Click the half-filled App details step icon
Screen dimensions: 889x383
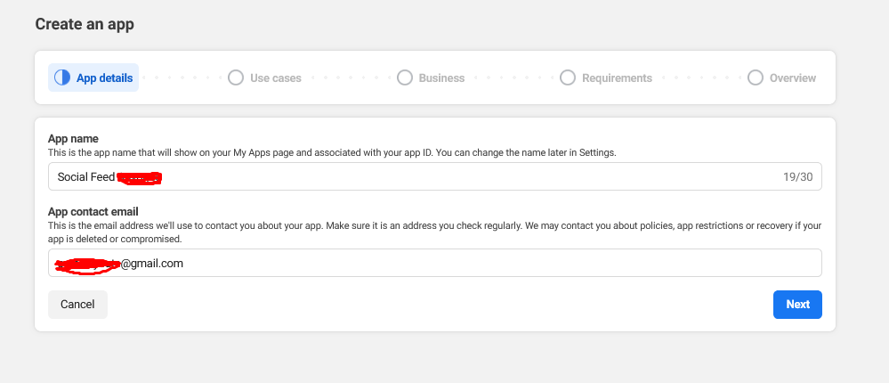(62, 78)
